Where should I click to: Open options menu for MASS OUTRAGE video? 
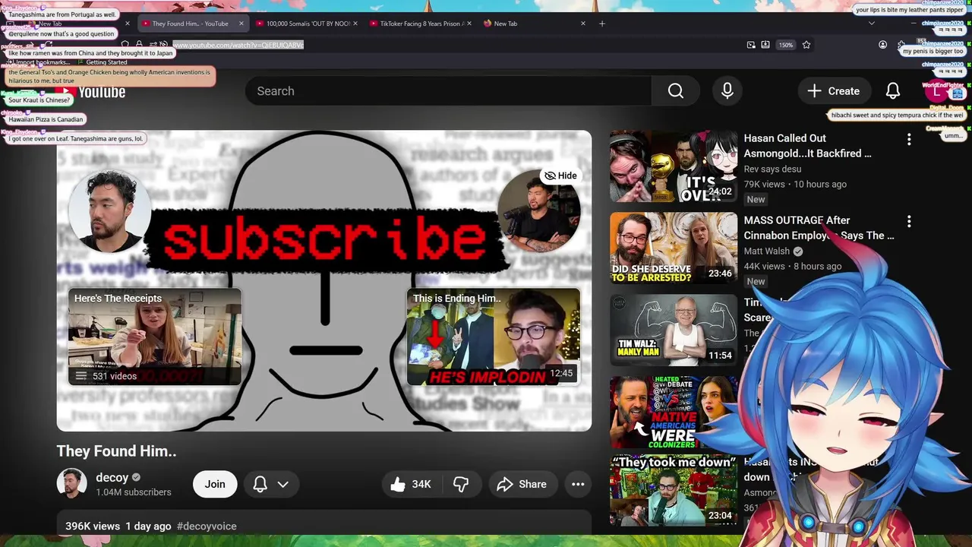(909, 221)
